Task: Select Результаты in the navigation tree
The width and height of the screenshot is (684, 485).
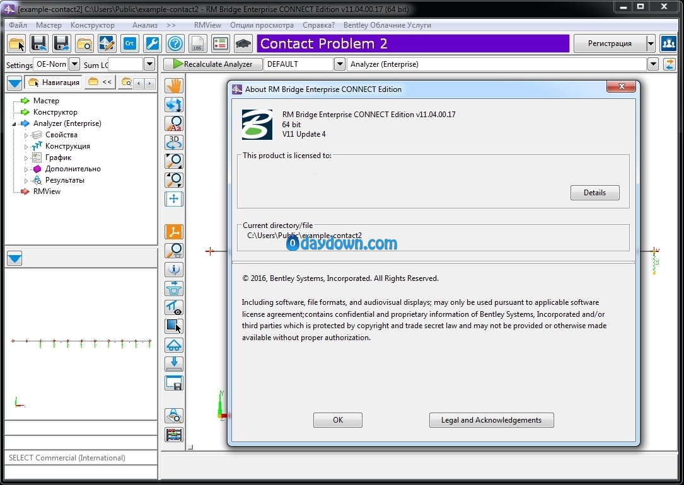Action: (x=65, y=180)
